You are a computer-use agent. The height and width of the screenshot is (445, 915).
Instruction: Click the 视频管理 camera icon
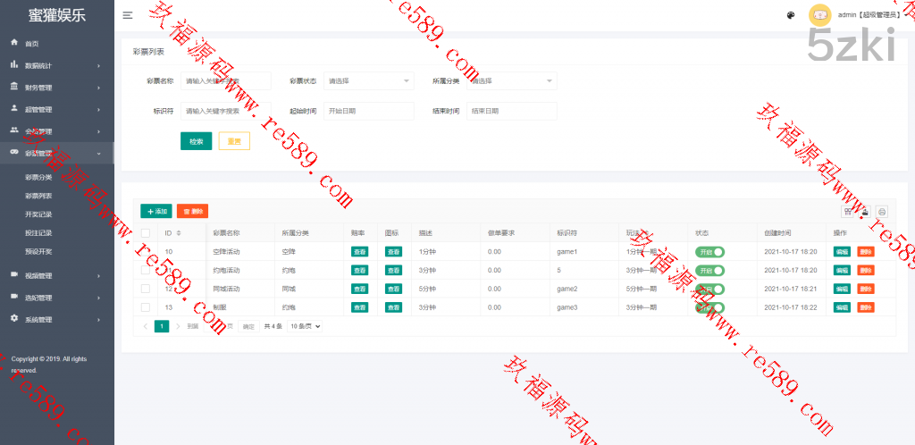[14, 274]
